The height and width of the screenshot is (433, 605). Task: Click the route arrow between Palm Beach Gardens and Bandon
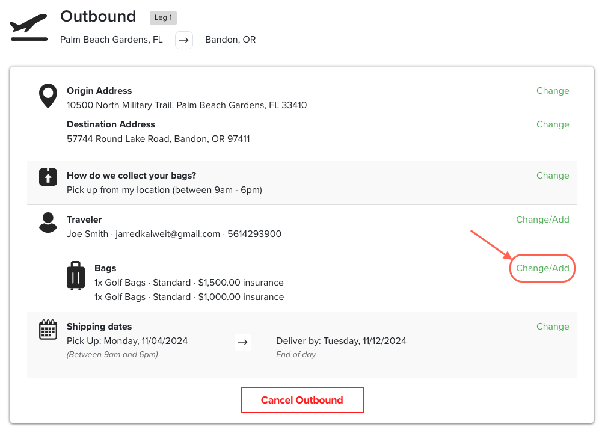pyautogui.click(x=184, y=40)
